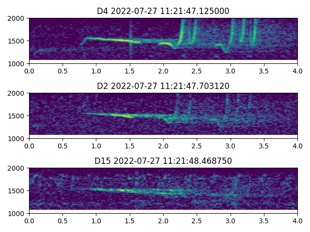Click the 1000 y-axis label on D15 plot
This screenshot has width=310, height=232.
18,213
